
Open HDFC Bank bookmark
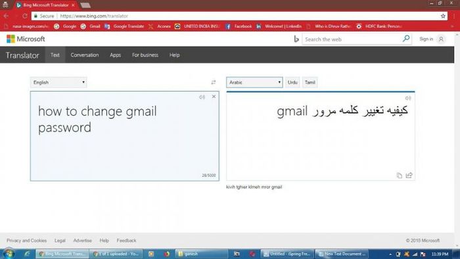coord(379,26)
